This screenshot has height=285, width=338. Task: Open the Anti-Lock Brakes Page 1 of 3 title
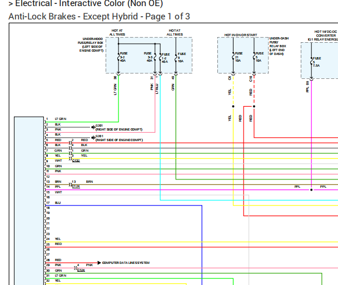(99, 17)
